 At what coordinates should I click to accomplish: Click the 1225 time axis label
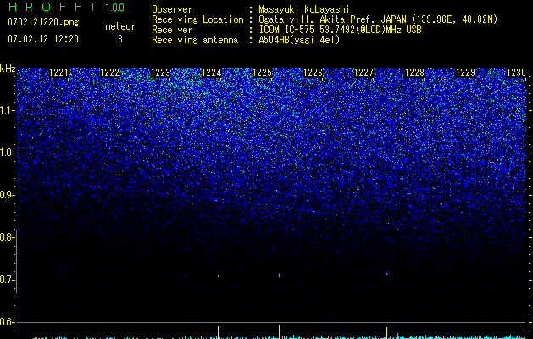tap(262, 73)
